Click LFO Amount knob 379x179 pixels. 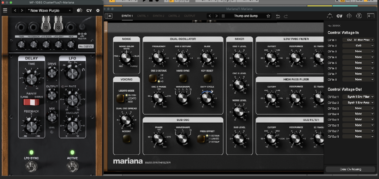point(72,127)
